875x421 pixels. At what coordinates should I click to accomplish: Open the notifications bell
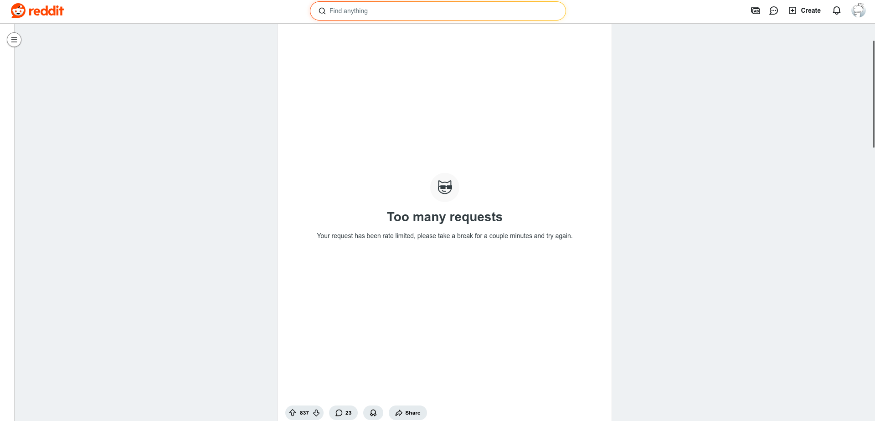tap(836, 10)
